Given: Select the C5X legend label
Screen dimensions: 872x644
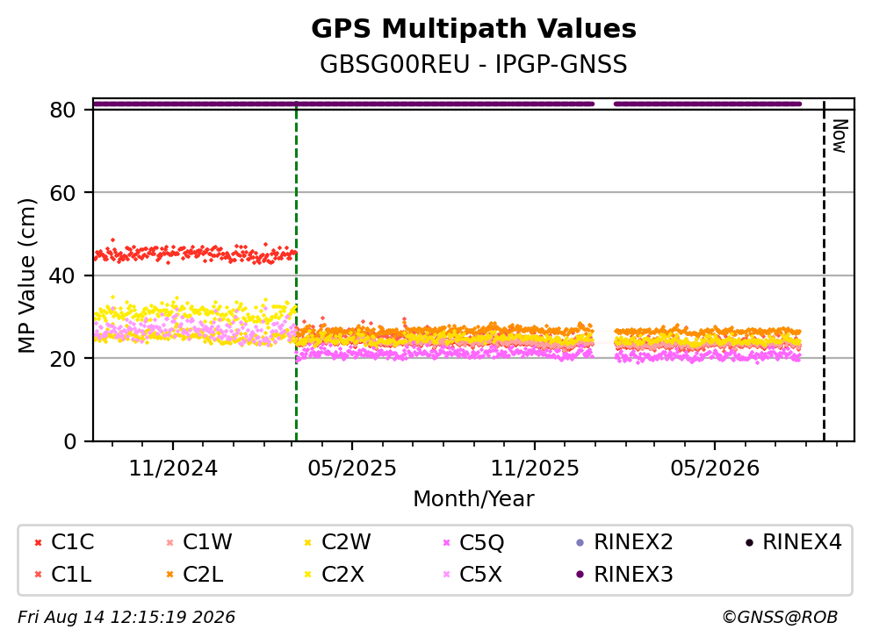Looking at the screenshot, I should pyautogui.click(x=480, y=575).
